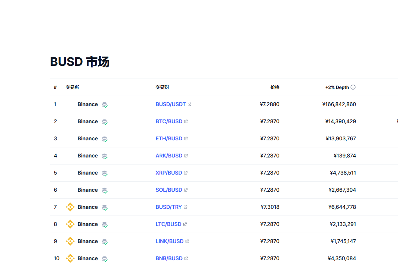Screen dimensions: 398x268
Task: Select the price ¥7.2880 for BUSD/USDT
Action: point(270,104)
